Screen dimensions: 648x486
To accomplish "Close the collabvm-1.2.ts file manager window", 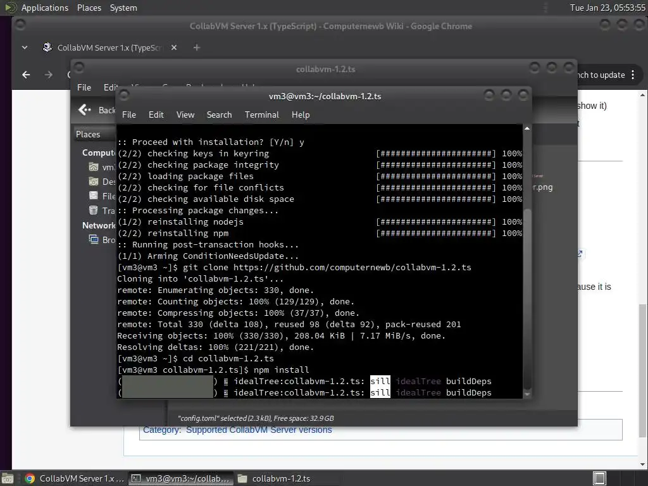I will (x=569, y=67).
